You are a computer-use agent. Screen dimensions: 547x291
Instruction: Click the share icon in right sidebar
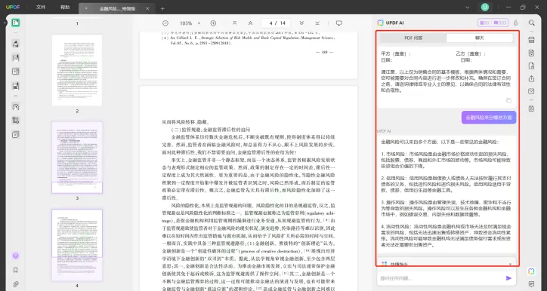point(531,78)
